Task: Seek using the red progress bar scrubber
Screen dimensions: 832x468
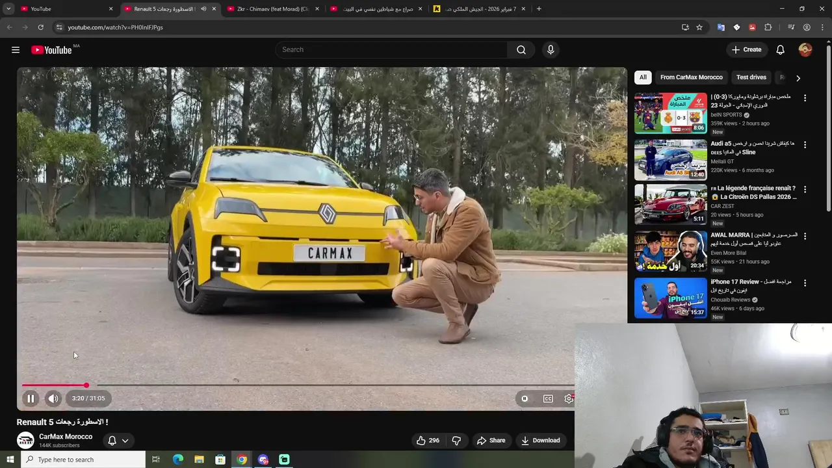Action: (86, 385)
